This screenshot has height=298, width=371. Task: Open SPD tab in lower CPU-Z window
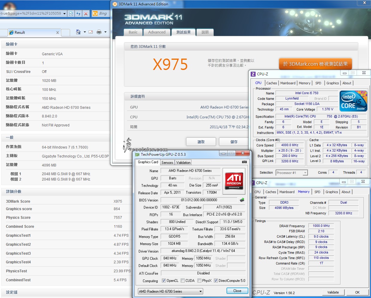[317, 192]
